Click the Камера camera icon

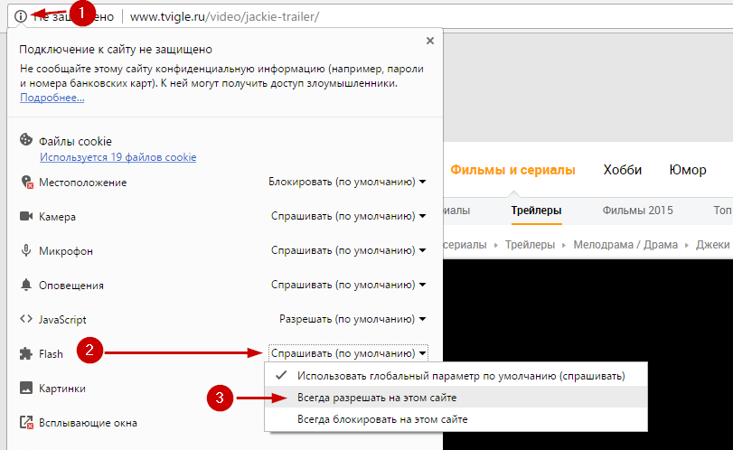(26, 217)
